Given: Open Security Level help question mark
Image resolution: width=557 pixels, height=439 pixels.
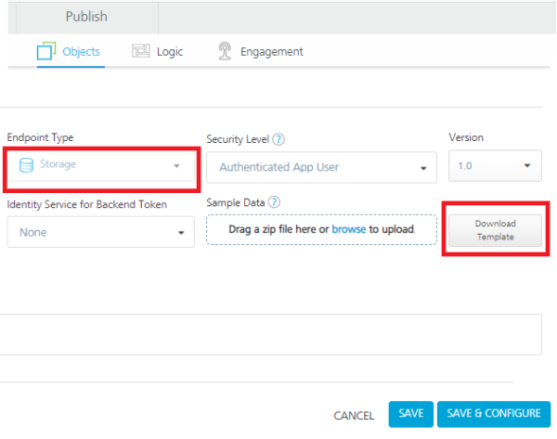Looking at the screenshot, I should point(278,139).
